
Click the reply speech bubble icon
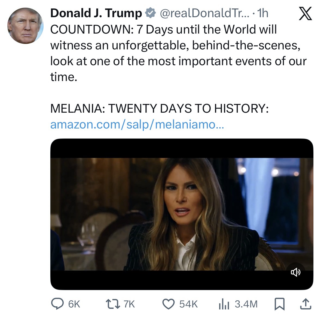tap(57, 304)
